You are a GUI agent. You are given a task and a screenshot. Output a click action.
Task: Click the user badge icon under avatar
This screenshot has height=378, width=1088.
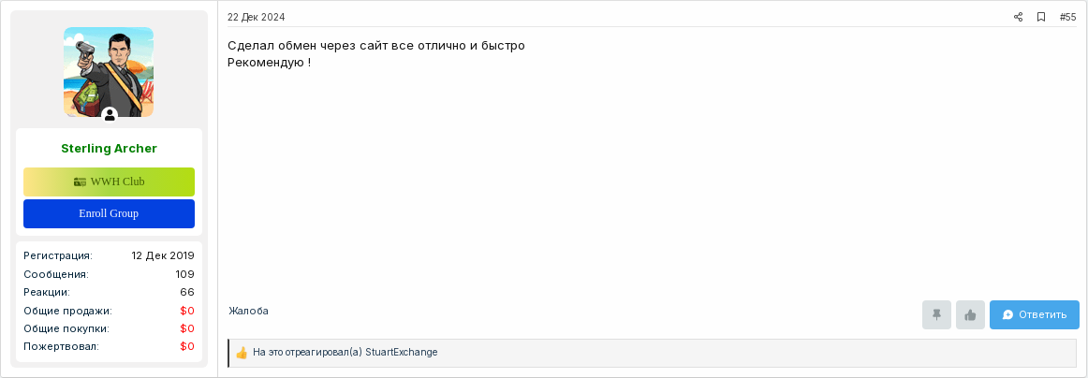tap(110, 115)
